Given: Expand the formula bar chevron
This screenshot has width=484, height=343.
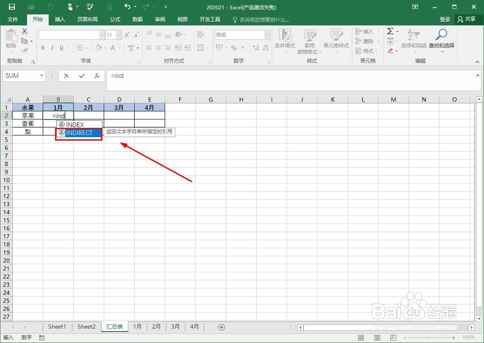Looking at the screenshot, I should pyautogui.click(x=478, y=75).
